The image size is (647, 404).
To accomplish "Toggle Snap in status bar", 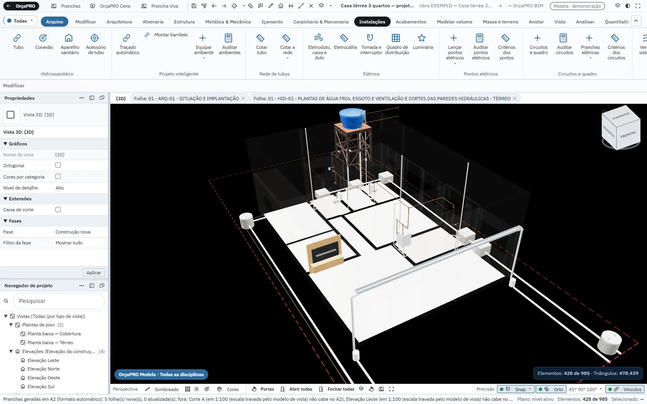I will 516,389.
